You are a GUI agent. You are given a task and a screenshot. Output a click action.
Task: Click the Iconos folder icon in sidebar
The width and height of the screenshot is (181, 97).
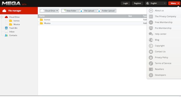[11, 21]
